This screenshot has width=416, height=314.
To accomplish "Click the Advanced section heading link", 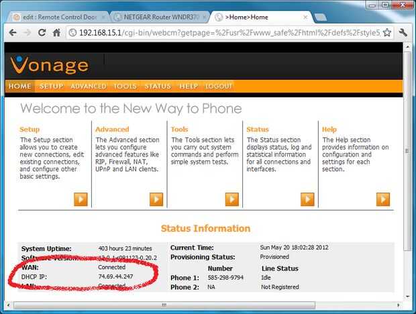I will click(112, 129).
